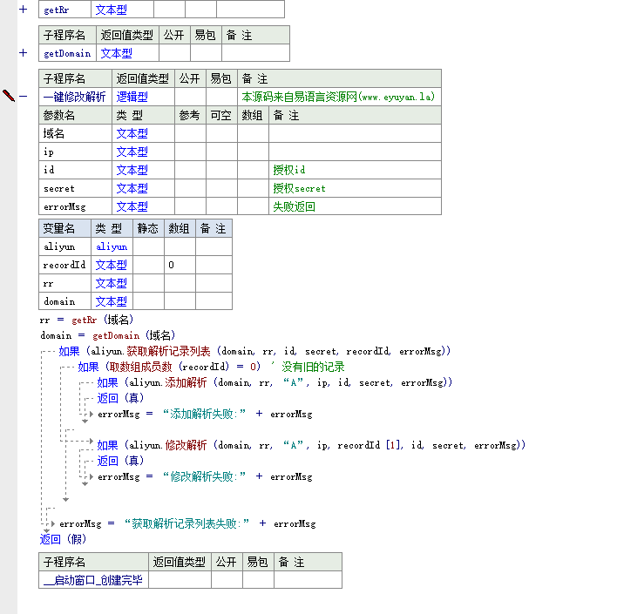Click 文本型 type of 域名 parameter
The height and width of the screenshot is (614, 617).
[143, 133]
